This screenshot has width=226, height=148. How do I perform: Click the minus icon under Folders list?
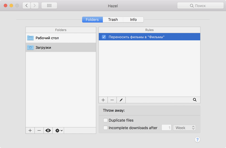click(x=39, y=130)
